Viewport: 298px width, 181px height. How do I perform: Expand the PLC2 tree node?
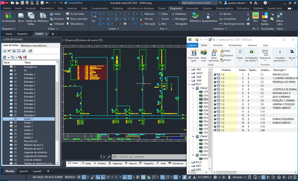coord(189,162)
